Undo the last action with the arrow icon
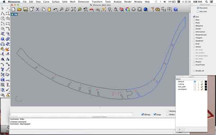This screenshot has width=216, height=135. (55, 9)
